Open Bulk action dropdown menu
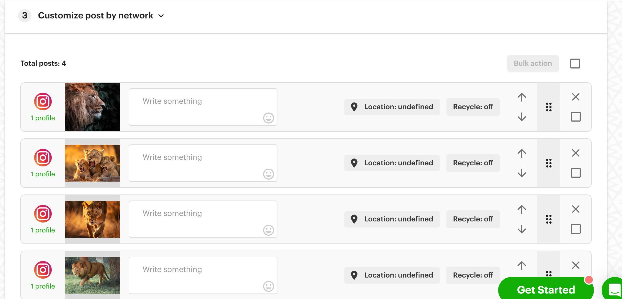This screenshot has width=622, height=299. 533,64
